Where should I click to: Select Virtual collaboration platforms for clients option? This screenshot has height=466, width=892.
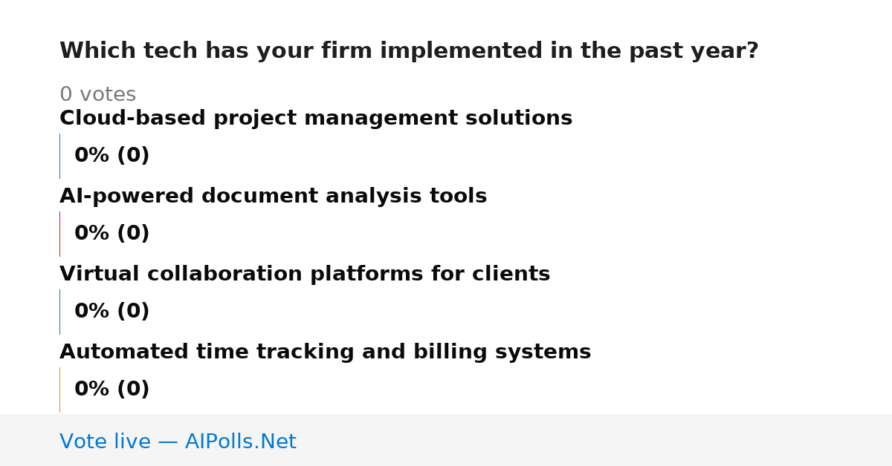pos(305,275)
